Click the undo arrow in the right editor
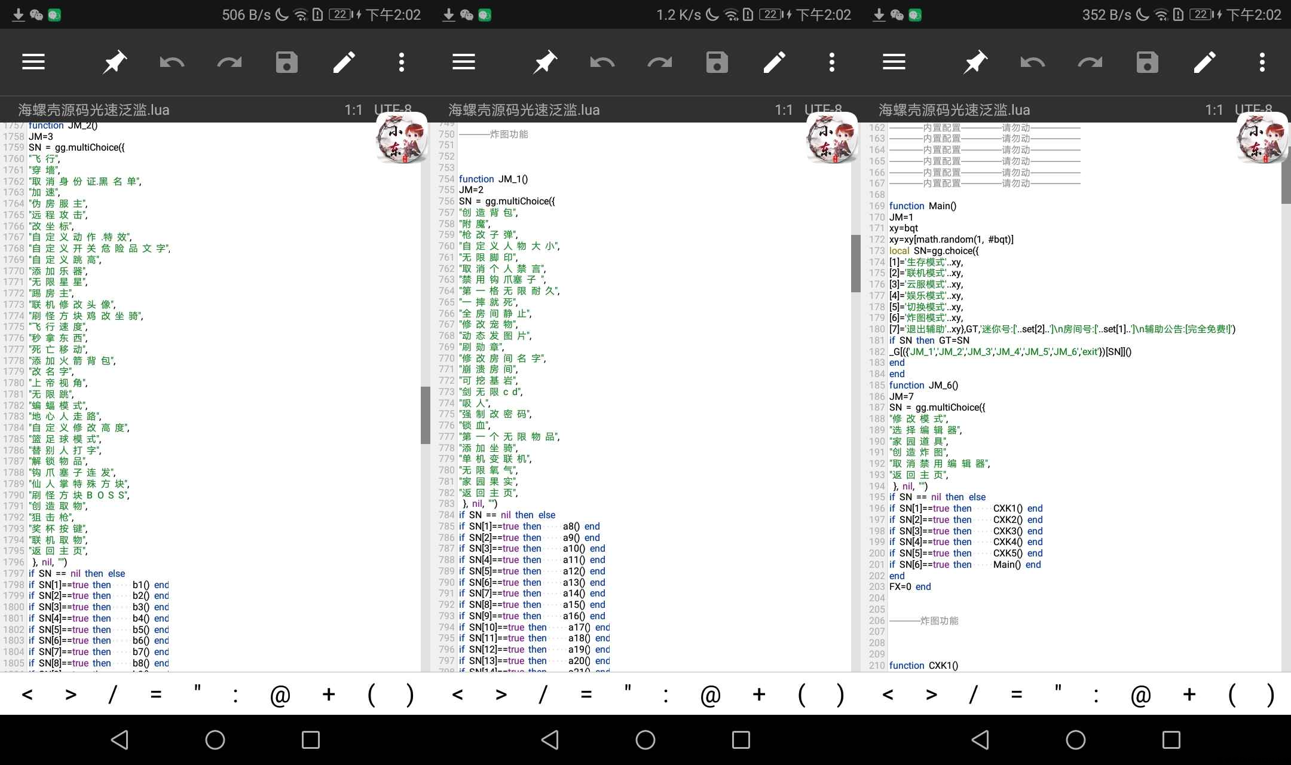 coord(1032,63)
